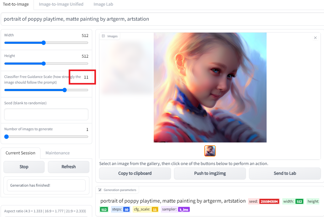The width and height of the screenshot is (324, 217).
Task: Adjust the Classifier Free Guidance Scale slider
Action: 65,90
